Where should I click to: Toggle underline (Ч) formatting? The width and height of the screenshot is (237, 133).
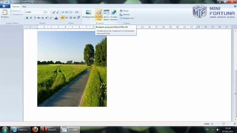(35, 18)
